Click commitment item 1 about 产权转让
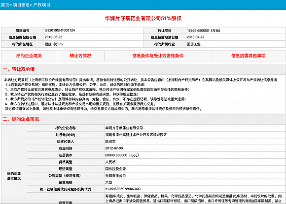This screenshot has height=204, width=286. [x=97, y=89]
